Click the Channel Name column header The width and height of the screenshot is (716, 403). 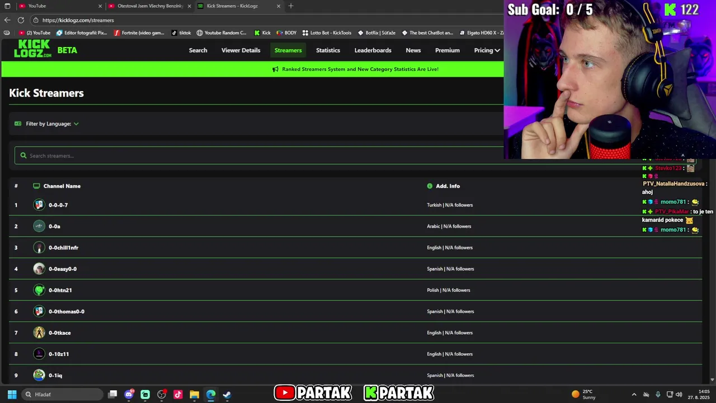point(62,186)
